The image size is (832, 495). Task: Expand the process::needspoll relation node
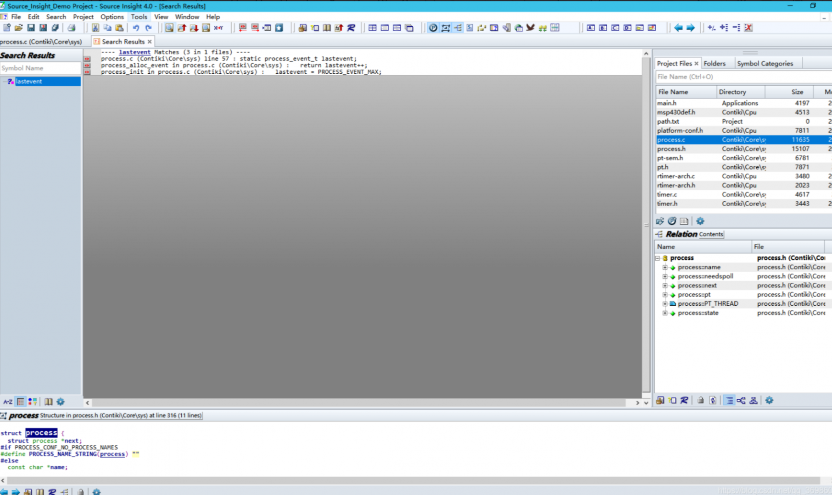664,276
